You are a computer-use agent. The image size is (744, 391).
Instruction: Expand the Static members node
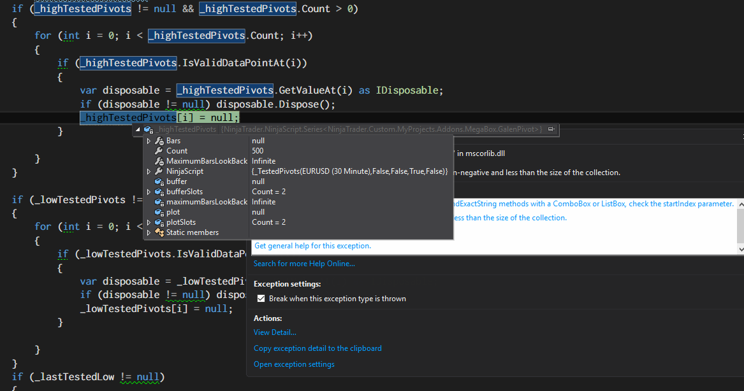click(149, 232)
